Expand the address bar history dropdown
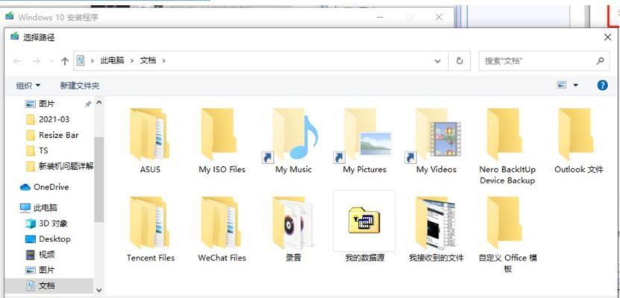 point(438,61)
